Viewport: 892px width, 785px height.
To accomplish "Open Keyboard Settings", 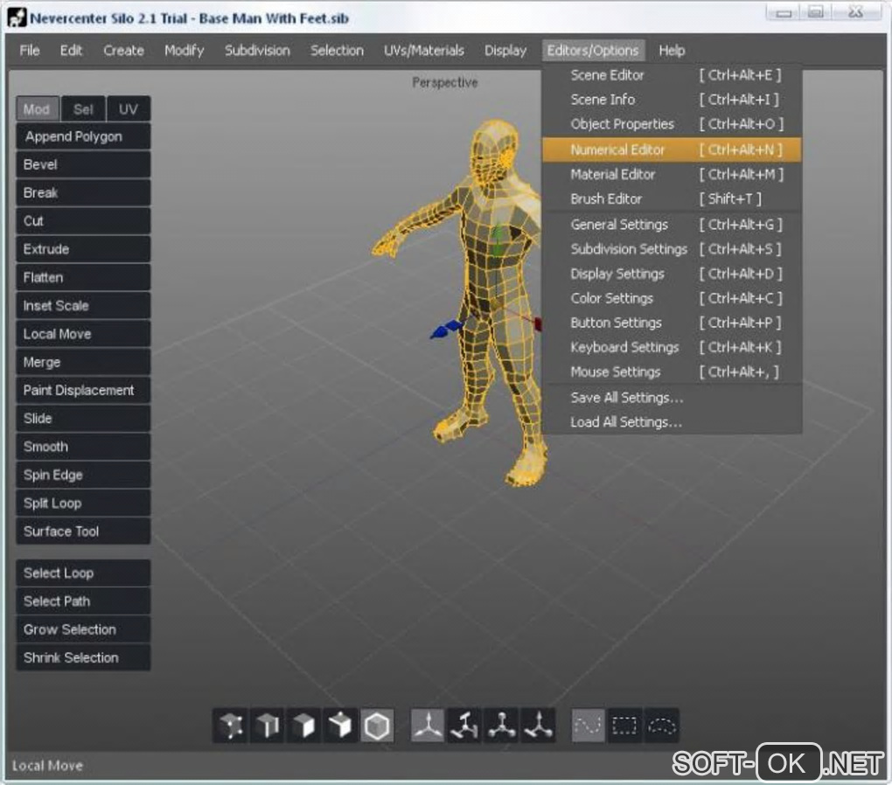I will coord(672,347).
